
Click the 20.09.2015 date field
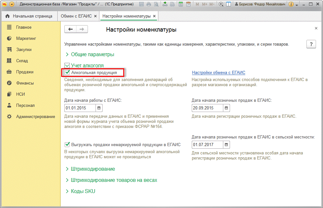click(x=207, y=108)
